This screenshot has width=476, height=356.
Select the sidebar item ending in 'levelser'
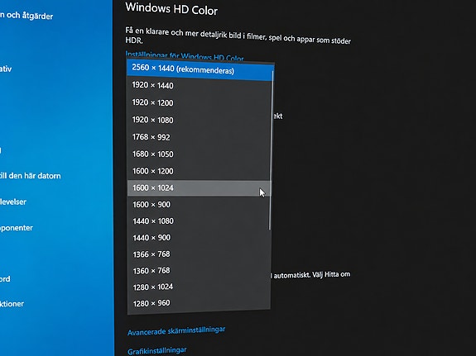[x=13, y=202]
